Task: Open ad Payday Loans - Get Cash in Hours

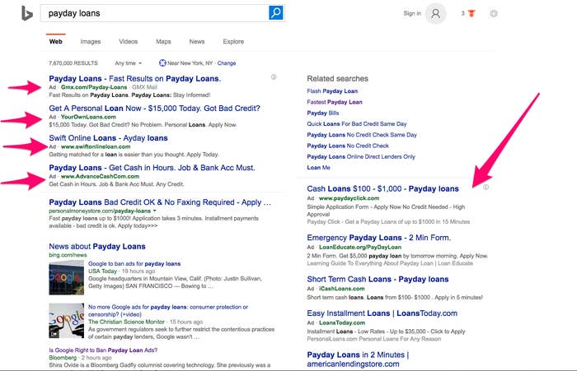Action: [152, 168]
